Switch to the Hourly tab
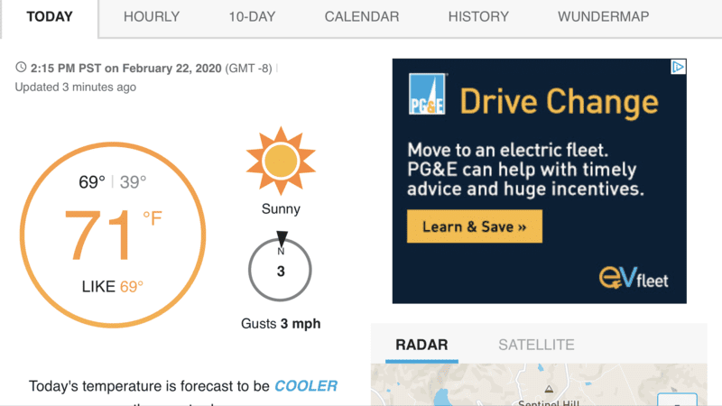Screen dimensions: 722x406 point(152,17)
